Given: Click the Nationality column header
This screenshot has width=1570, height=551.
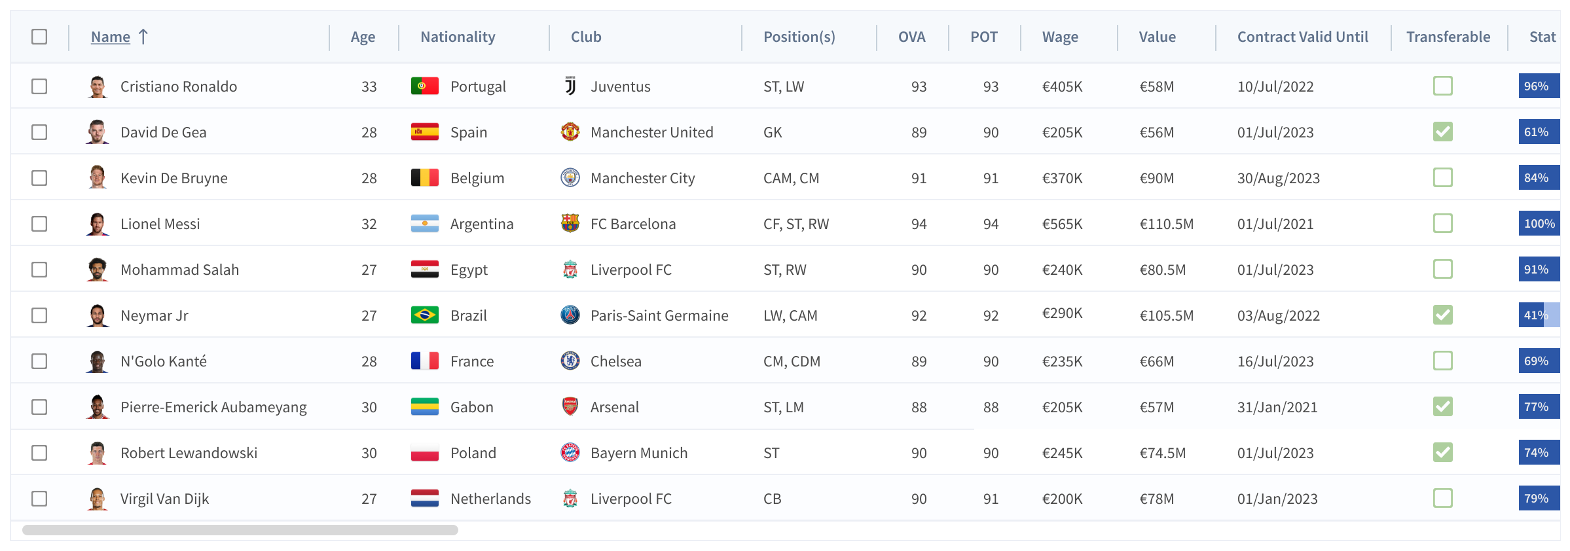Looking at the screenshot, I should pos(458,37).
